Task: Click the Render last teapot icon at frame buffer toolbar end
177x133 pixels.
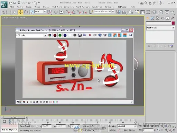Action: point(130,35)
